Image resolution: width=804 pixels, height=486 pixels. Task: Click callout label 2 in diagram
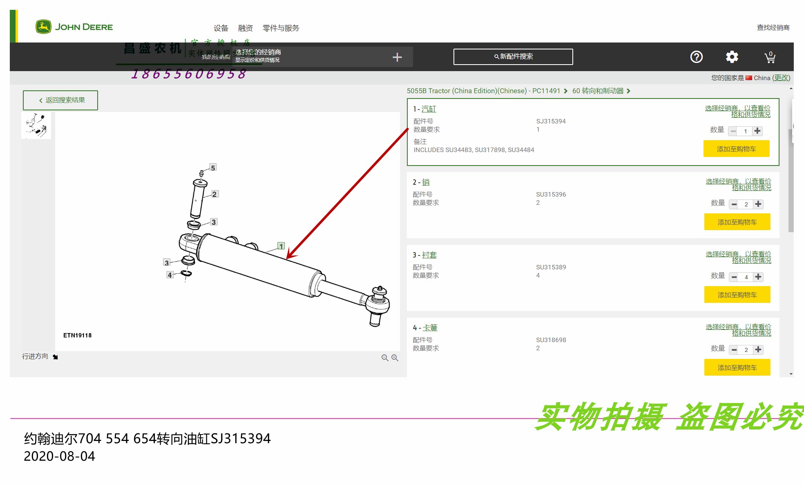pyautogui.click(x=214, y=194)
